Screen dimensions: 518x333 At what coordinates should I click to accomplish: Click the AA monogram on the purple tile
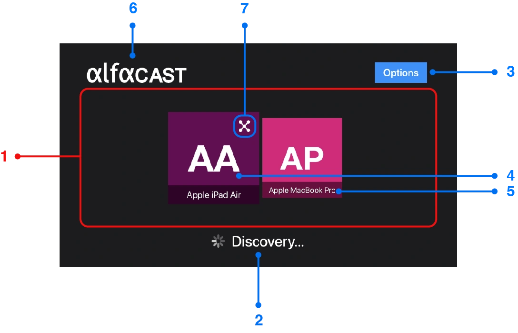click(213, 160)
